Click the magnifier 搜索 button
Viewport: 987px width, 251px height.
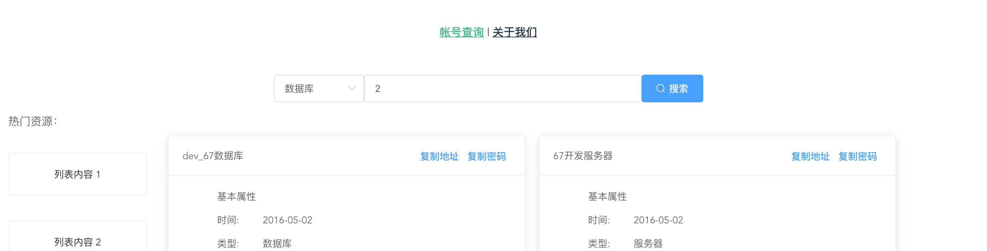coord(672,89)
